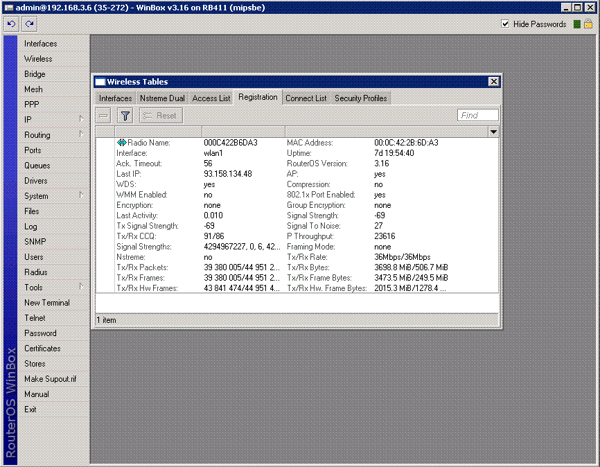Open the column selector dropdown arrow
This screenshot has height=467, width=600.
tap(493, 132)
